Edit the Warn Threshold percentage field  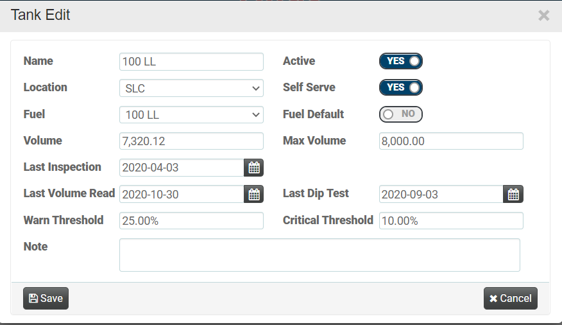tap(191, 221)
